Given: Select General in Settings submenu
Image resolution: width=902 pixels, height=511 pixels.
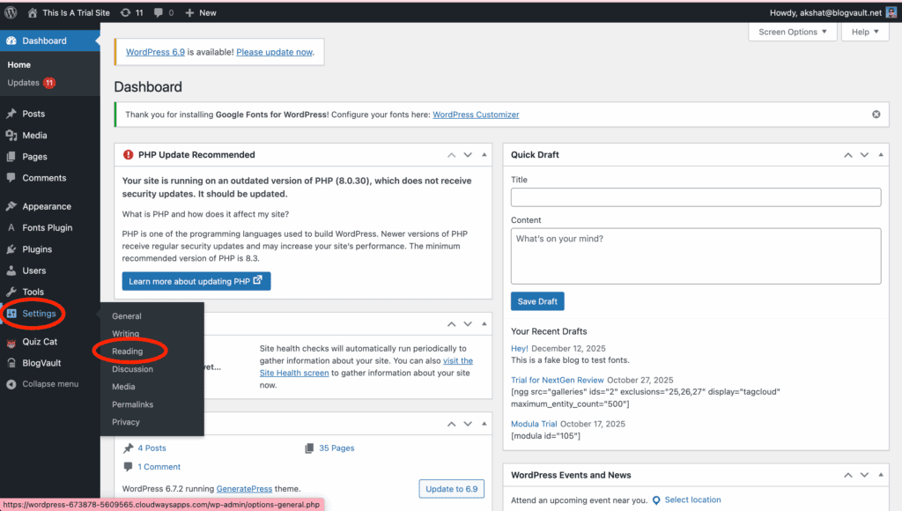Looking at the screenshot, I should [127, 316].
